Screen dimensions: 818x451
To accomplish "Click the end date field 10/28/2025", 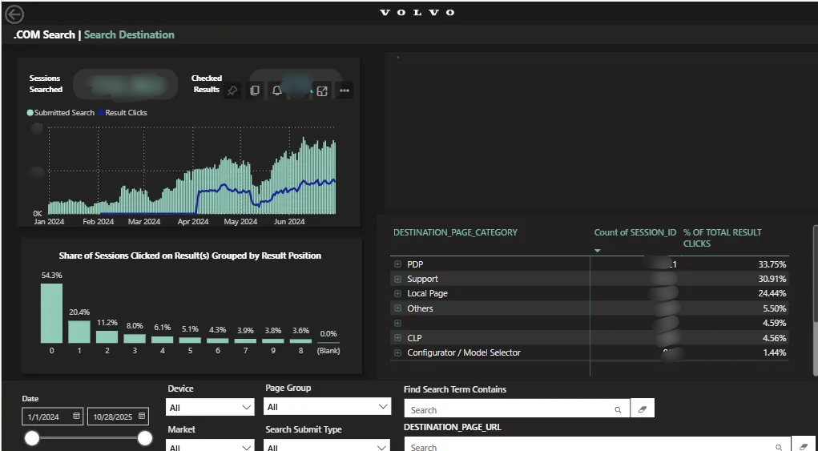I will pyautogui.click(x=118, y=417).
